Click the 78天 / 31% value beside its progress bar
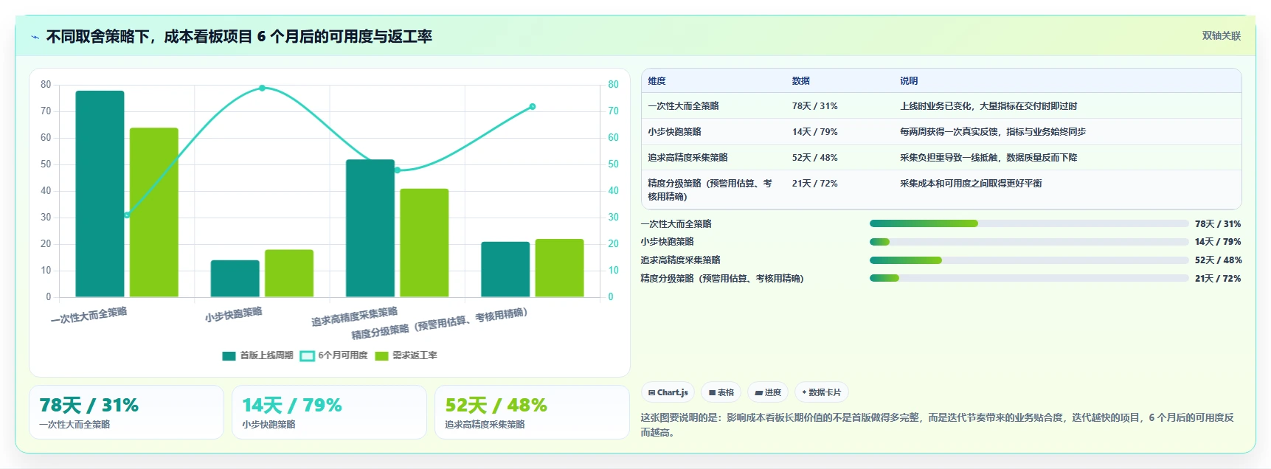The image size is (1271, 469). coord(1218,224)
